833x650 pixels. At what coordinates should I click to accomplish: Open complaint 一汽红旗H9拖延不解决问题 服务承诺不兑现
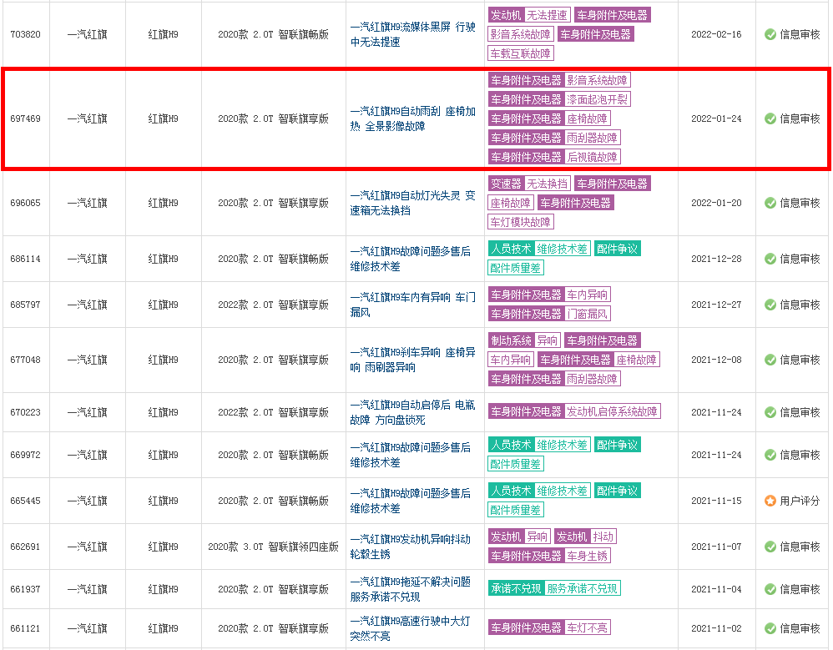410,589
